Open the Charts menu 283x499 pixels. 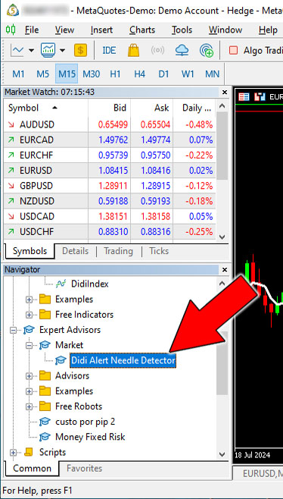point(142,30)
